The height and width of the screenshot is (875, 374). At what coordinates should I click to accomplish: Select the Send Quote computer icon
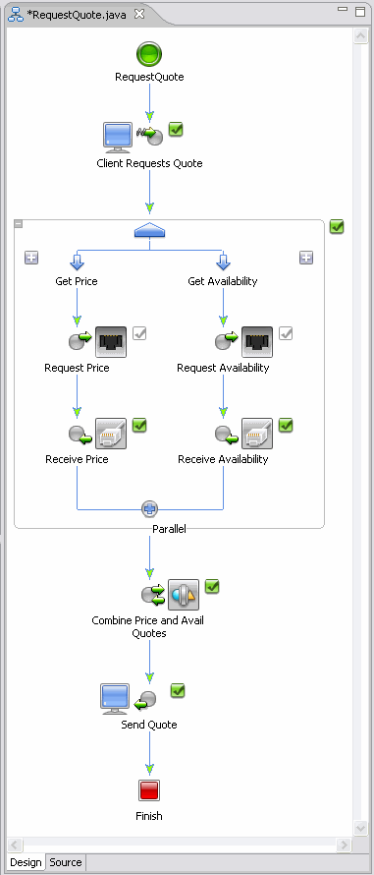click(115, 699)
